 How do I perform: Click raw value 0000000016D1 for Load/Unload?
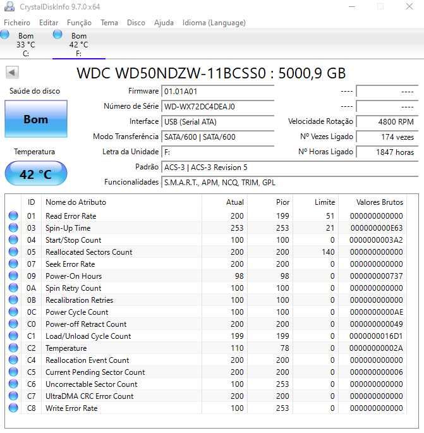[x=376, y=336]
